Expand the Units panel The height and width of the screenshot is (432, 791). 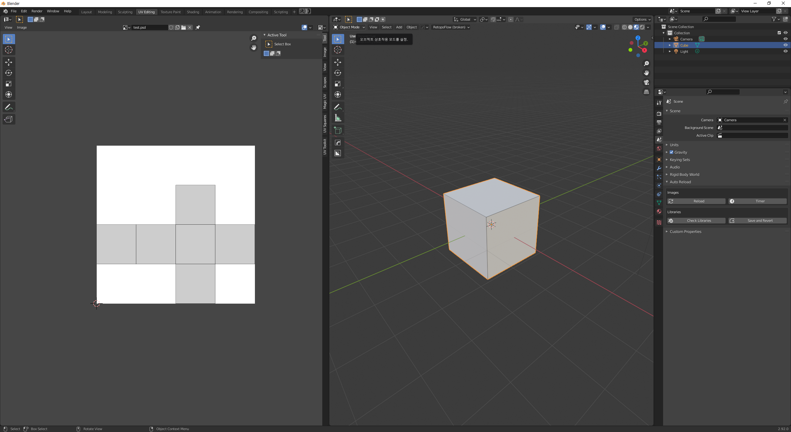[x=674, y=145]
